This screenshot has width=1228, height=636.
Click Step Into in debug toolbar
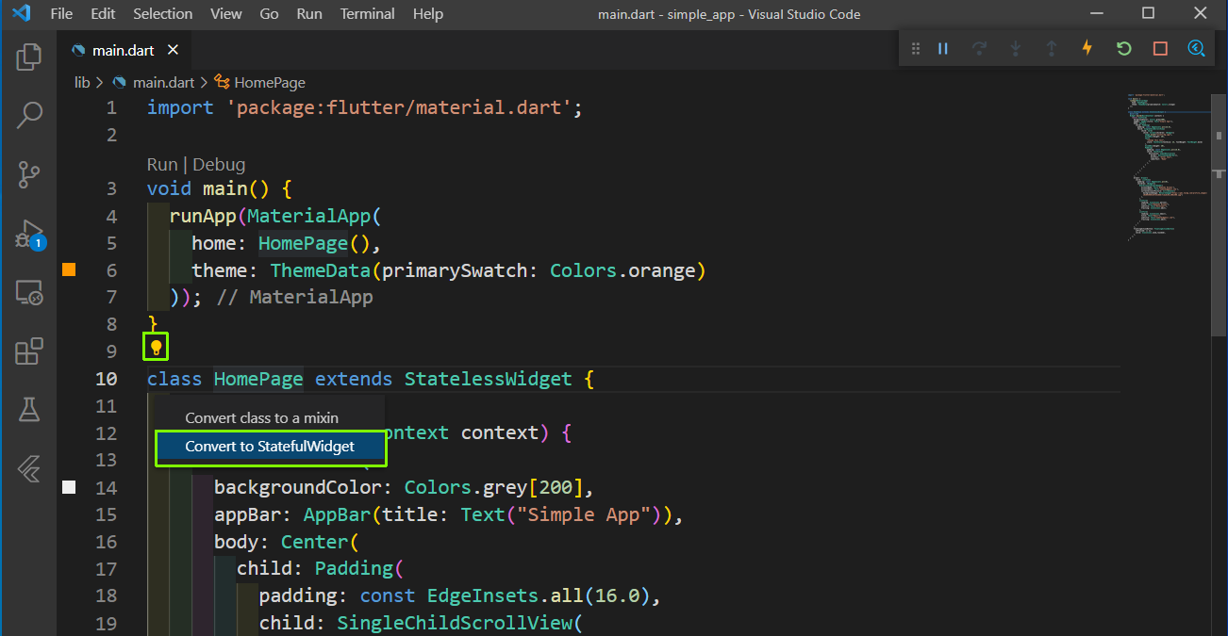click(x=1016, y=49)
